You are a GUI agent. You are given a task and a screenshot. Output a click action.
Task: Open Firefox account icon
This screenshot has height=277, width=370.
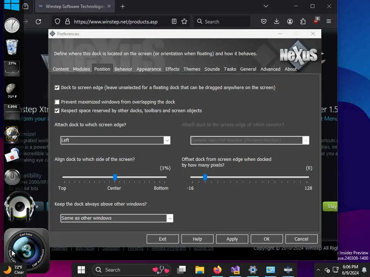[x=290, y=22]
